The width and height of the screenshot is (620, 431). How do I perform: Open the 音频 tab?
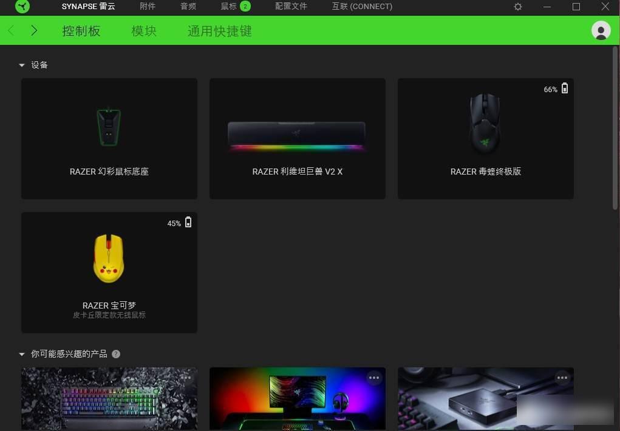point(188,6)
